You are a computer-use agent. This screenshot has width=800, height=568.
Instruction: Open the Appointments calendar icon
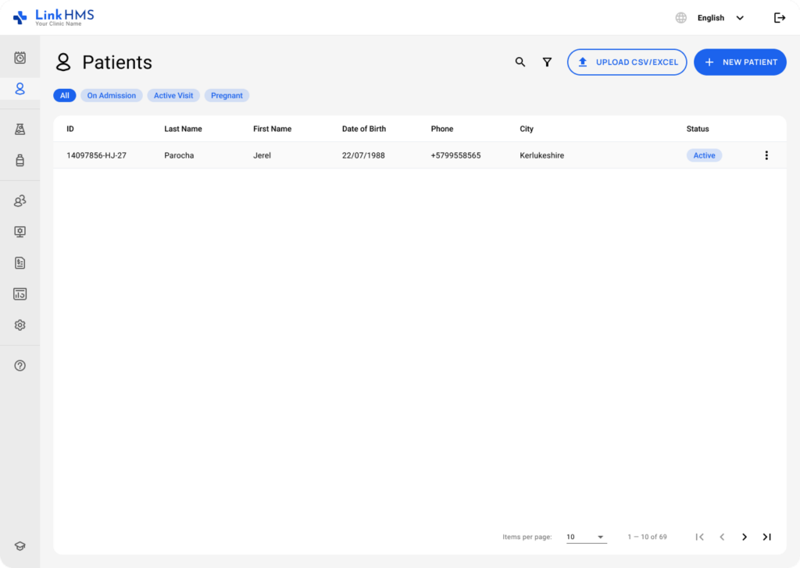[x=20, y=56]
